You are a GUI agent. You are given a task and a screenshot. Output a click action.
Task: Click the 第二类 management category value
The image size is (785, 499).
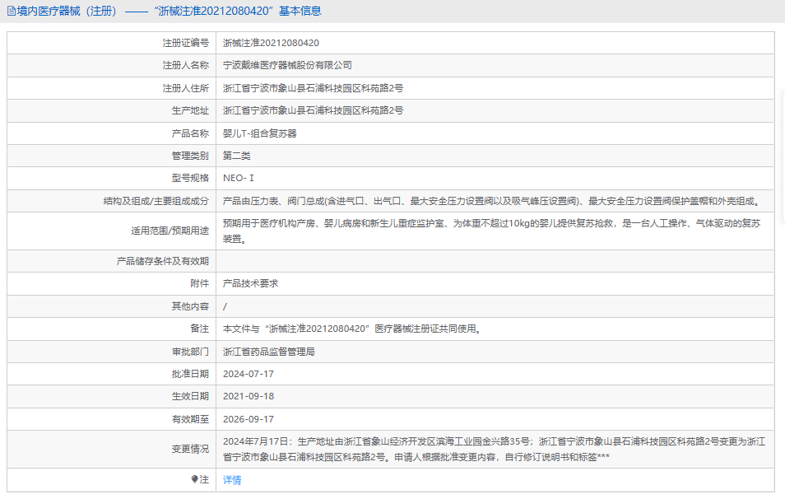coord(236,155)
